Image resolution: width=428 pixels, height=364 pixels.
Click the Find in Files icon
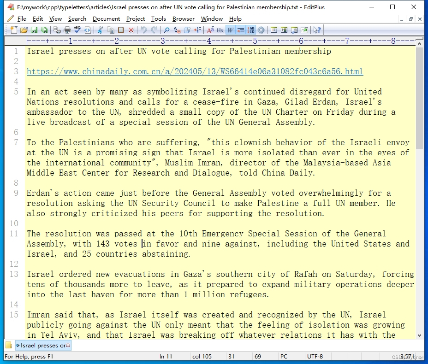click(187, 30)
